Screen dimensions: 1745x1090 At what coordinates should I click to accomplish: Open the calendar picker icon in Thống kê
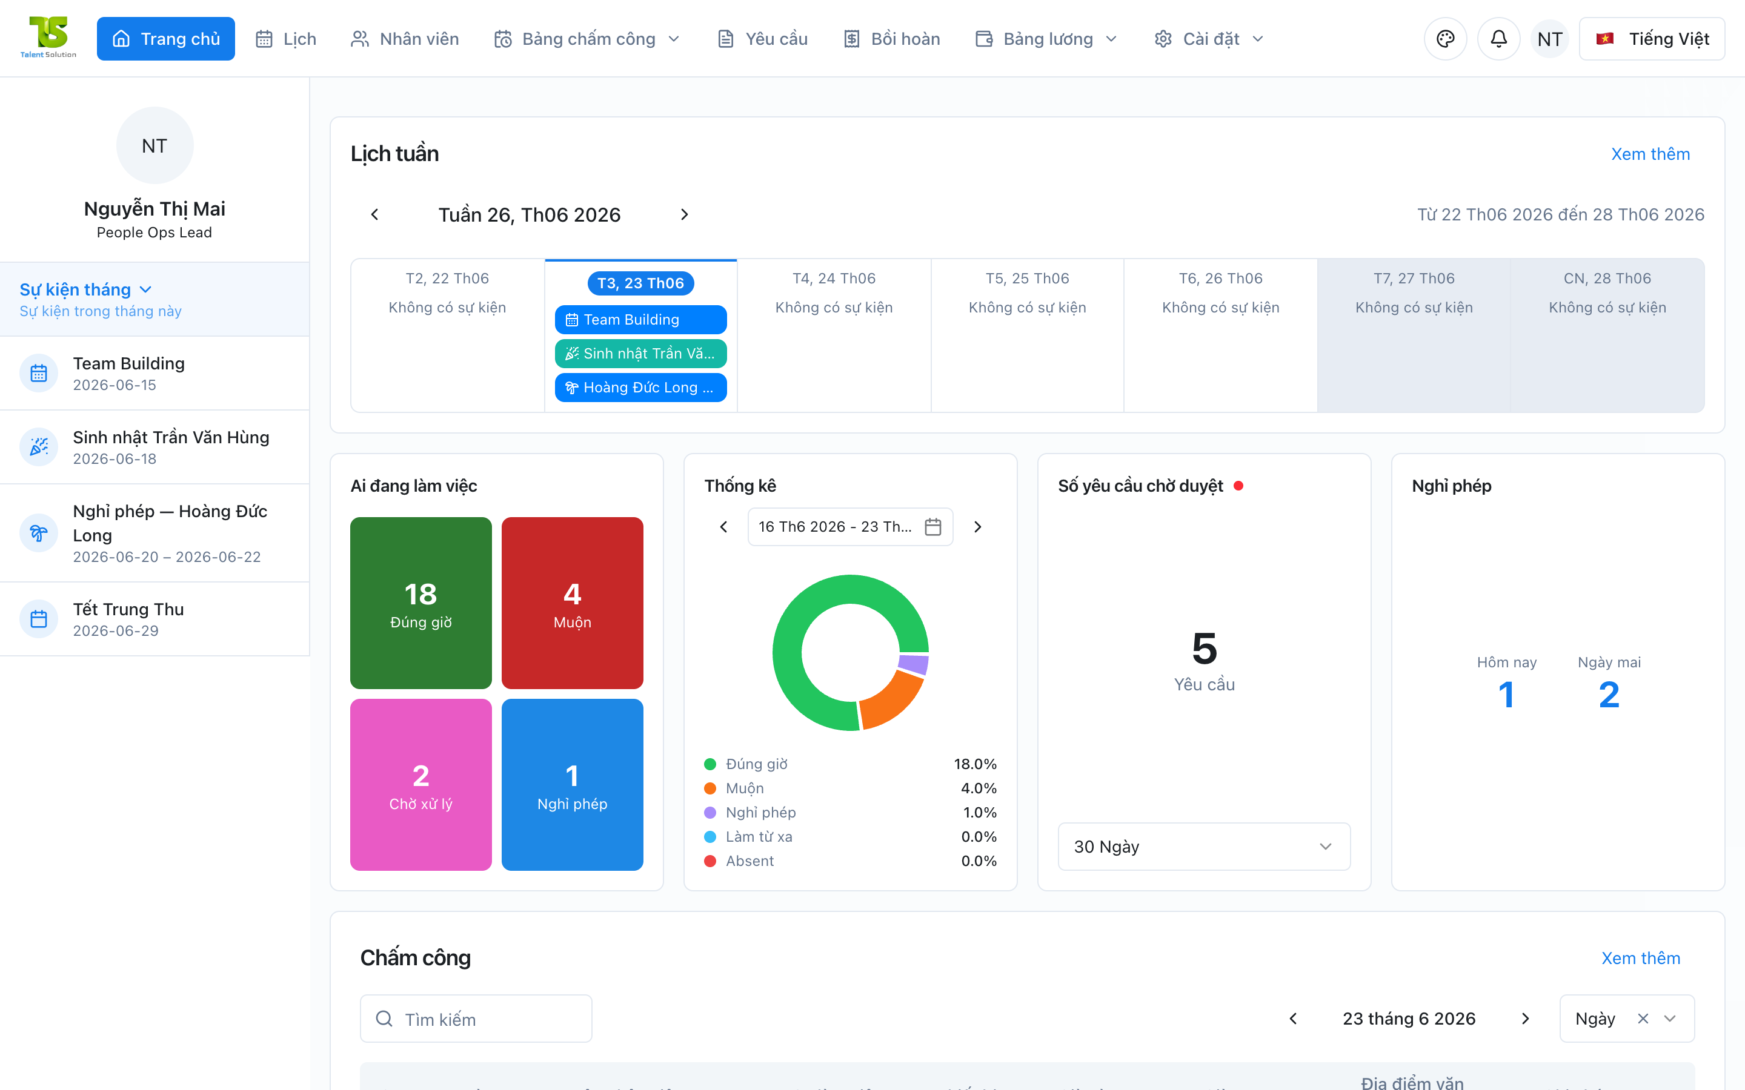tap(933, 527)
